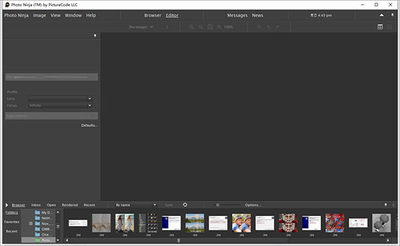Select the hockey goalie mask thumbnail
400x246 pixels.
click(288, 223)
